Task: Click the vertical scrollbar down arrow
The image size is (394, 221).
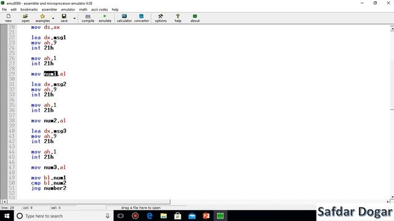Action: pos(392,197)
